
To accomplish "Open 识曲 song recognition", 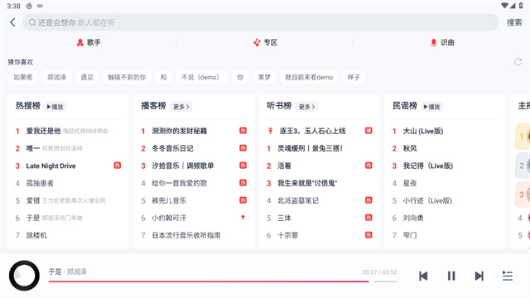I will [441, 42].
